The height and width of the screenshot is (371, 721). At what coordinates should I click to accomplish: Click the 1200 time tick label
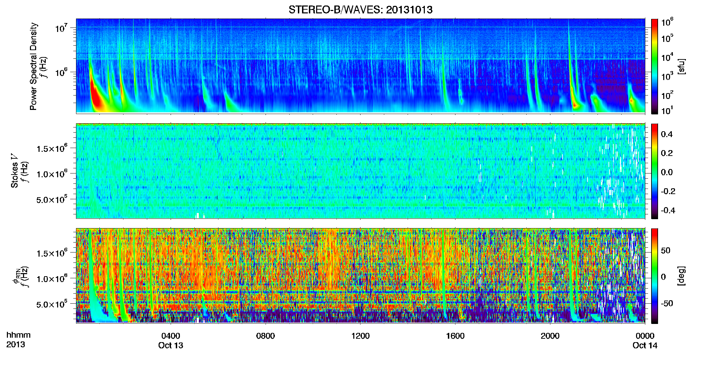point(360,336)
